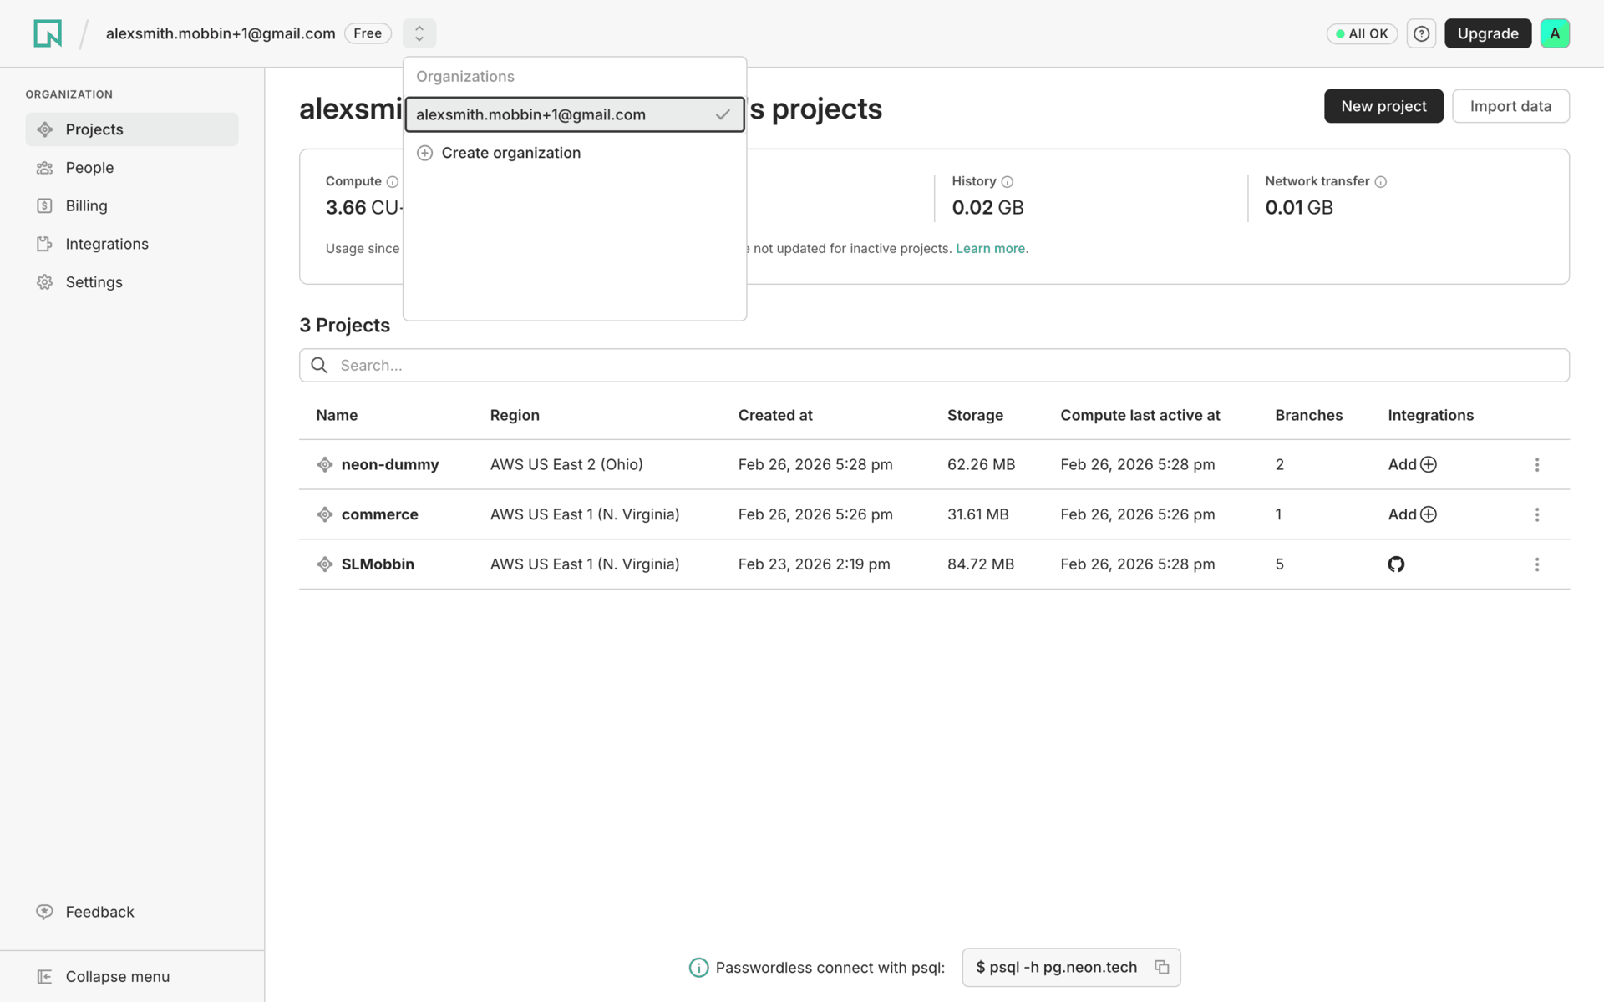
Task: Click the passwordless connect info icon
Action: point(698,968)
